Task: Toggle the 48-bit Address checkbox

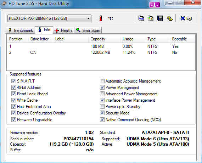Action: [13, 88]
